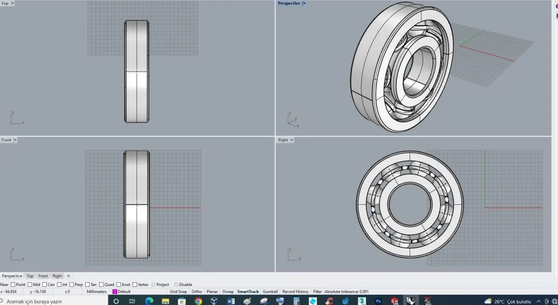The width and height of the screenshot is (558, 305).
Task: Click the y -16.158 coordinate readout
Action: click(38, 292)
